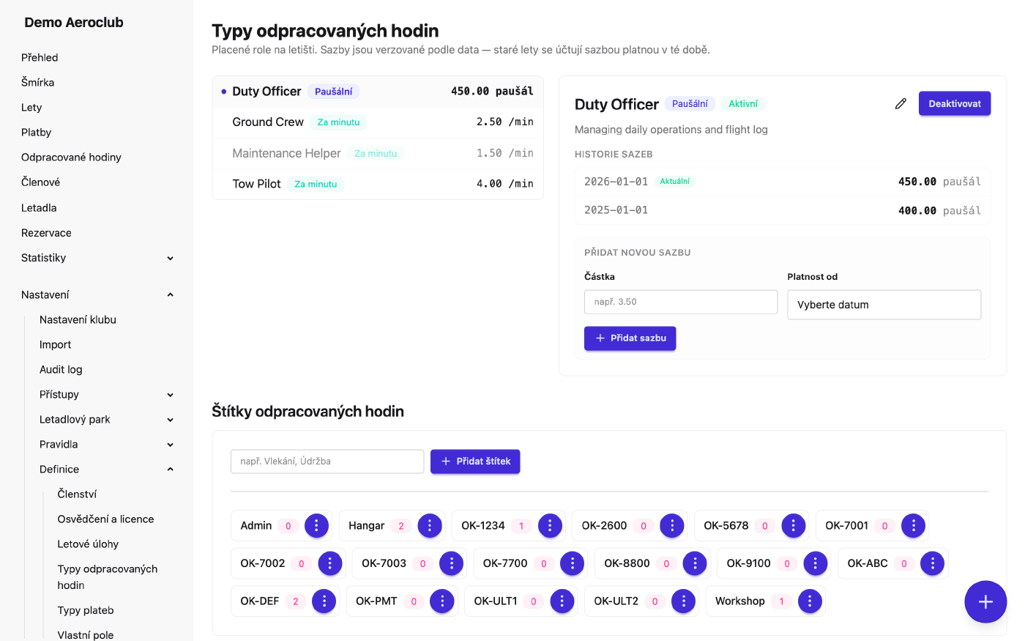Click the Přidat sazbu button
Screen dimensions: 1025x641
pos(630,338)
